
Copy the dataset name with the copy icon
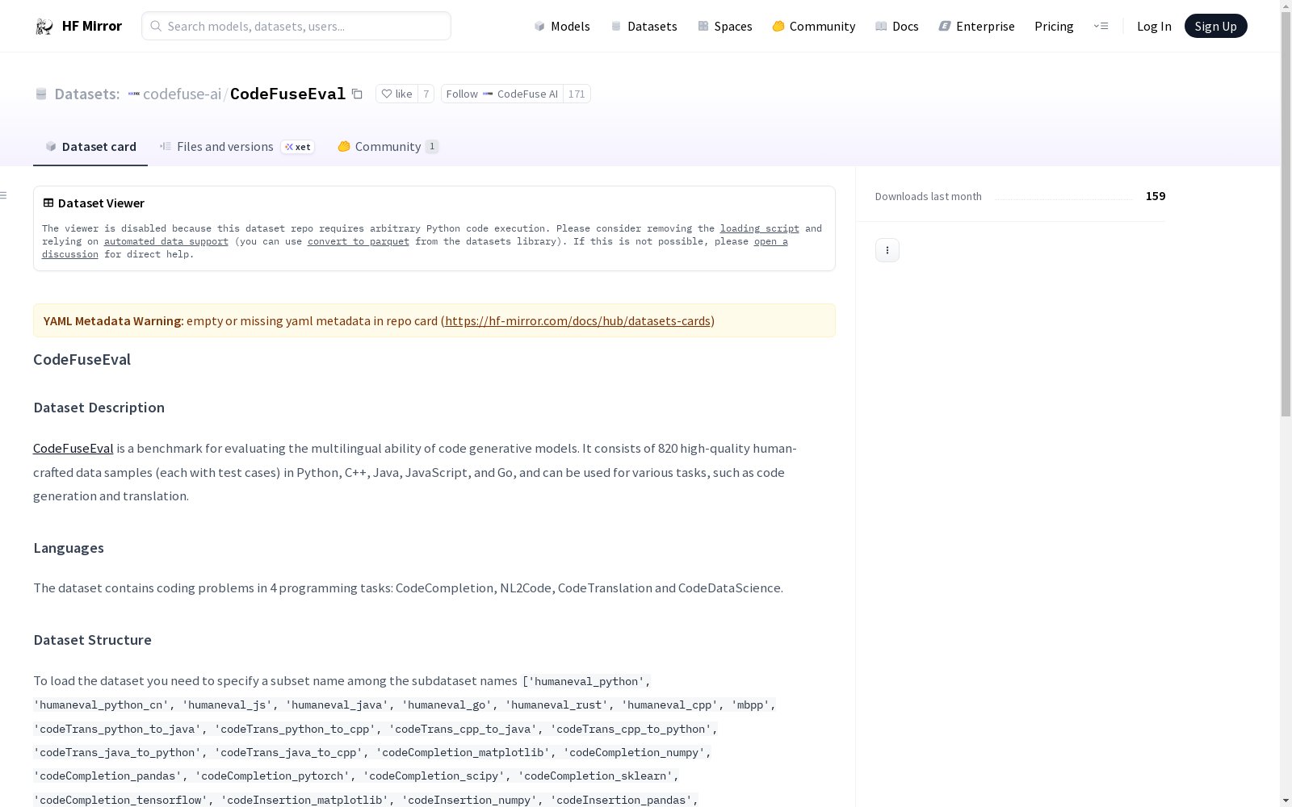coord(357,94)
